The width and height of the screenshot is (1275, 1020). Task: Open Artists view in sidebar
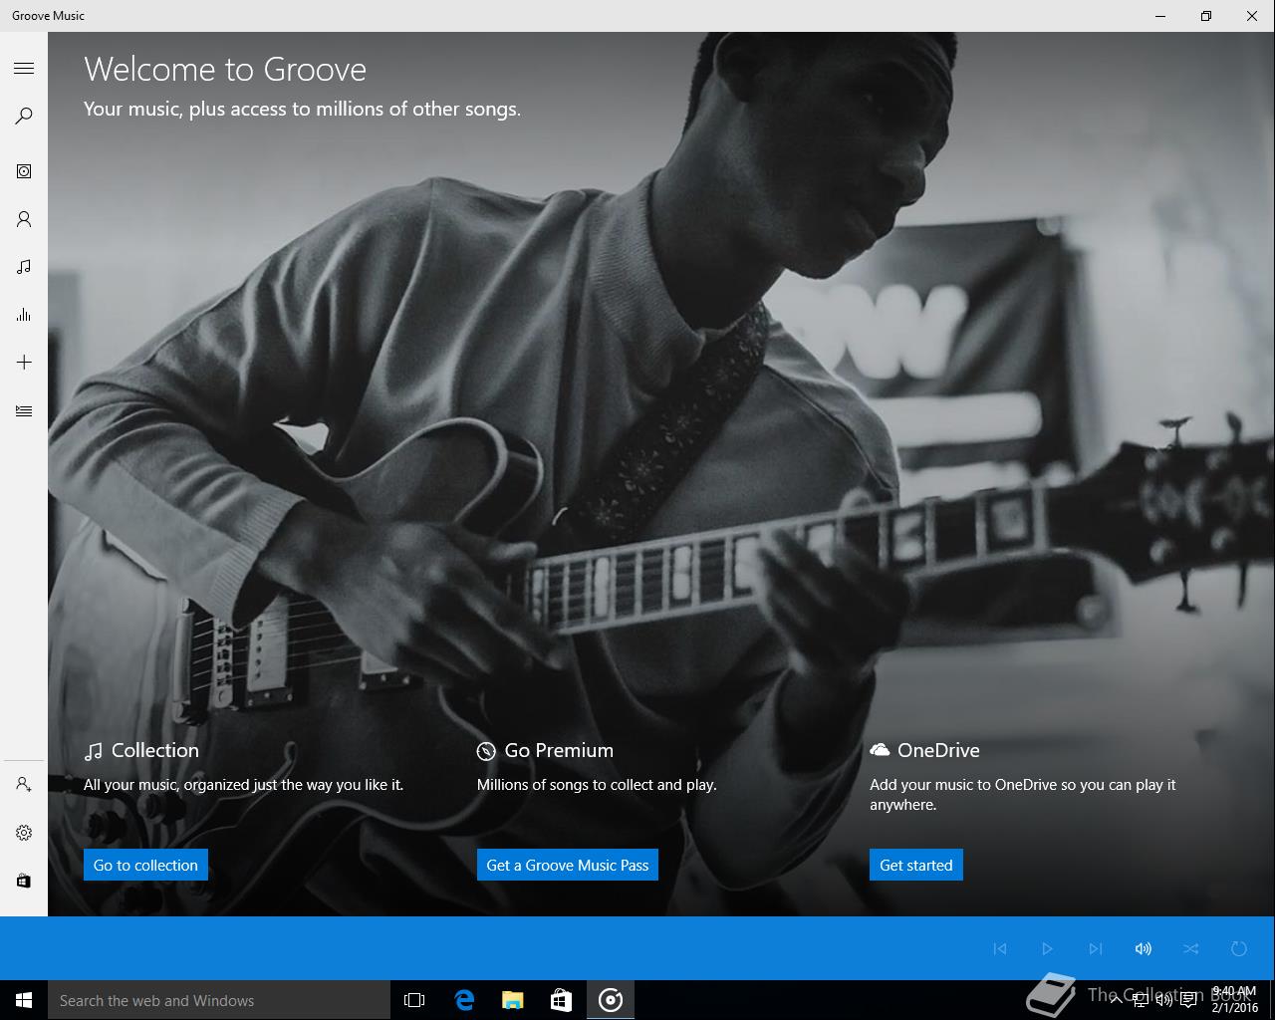click(24, 219)
